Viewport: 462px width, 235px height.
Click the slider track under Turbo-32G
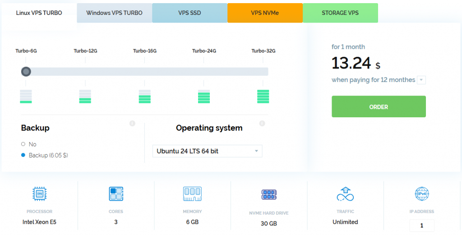pyautogui.click(x=263, y=72)
